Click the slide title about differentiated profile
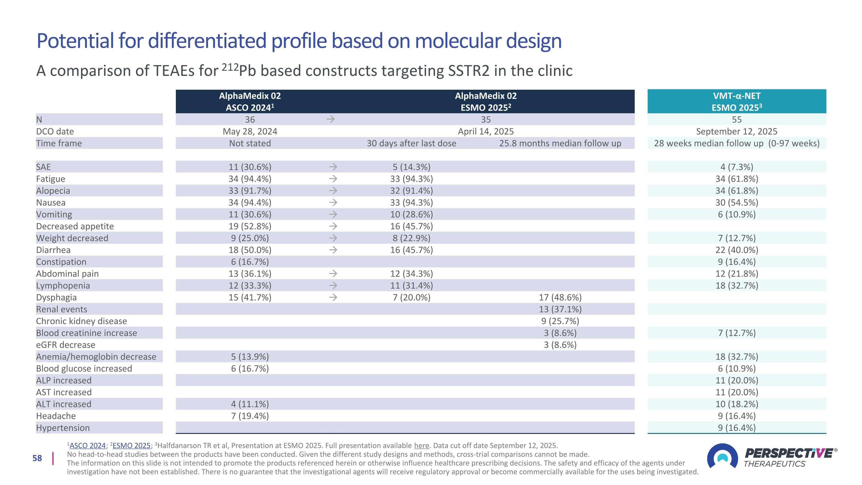 point(299,41)
